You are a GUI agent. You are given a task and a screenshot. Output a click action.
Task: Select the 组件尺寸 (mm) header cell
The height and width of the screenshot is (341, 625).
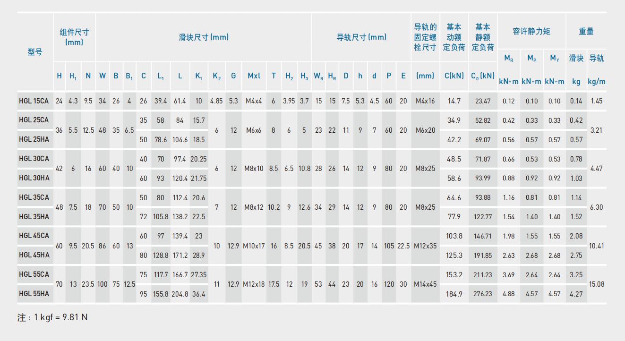[74, 37]
